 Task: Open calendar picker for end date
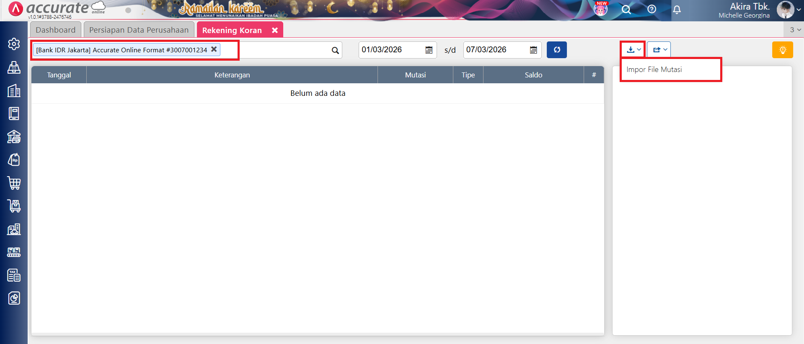533,50
